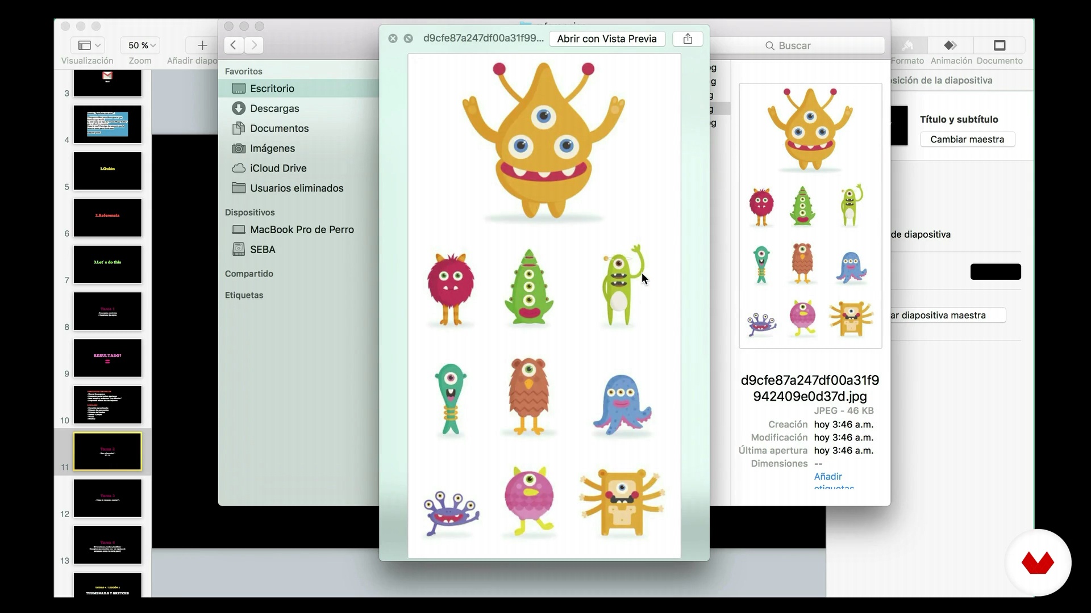Viewport: 1091px width, 613px height.
Task: Click the Descargas download icon
Action: 239,108
